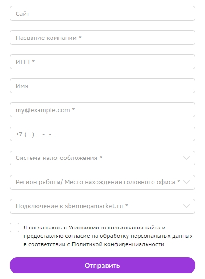Focus the Сайт input field
The height and width of the screenshot is (279, 205).
click(x=102, y=13)
